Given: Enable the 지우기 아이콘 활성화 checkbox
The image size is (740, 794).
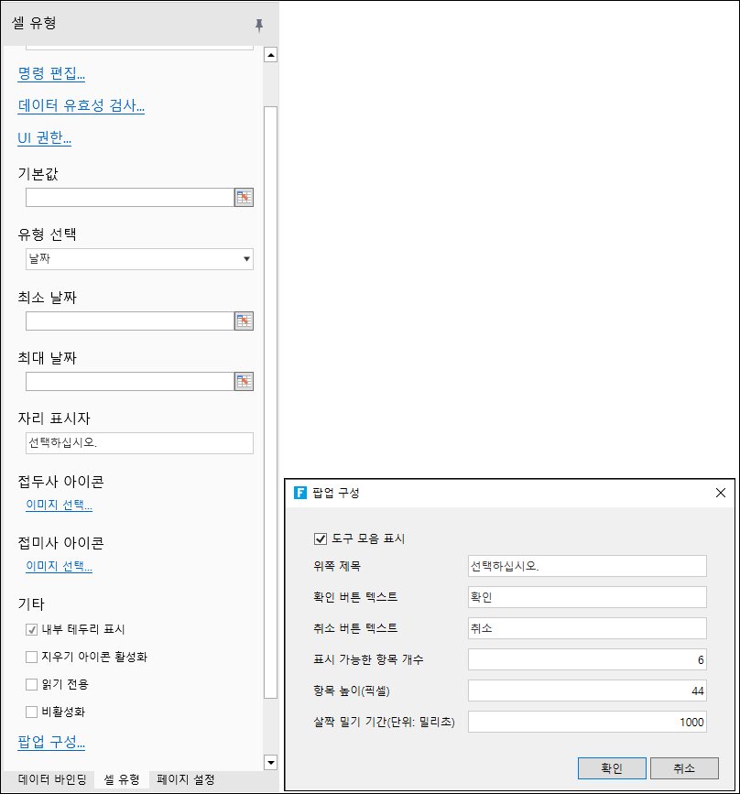Looking at the screenshot, I should (32, 657).
